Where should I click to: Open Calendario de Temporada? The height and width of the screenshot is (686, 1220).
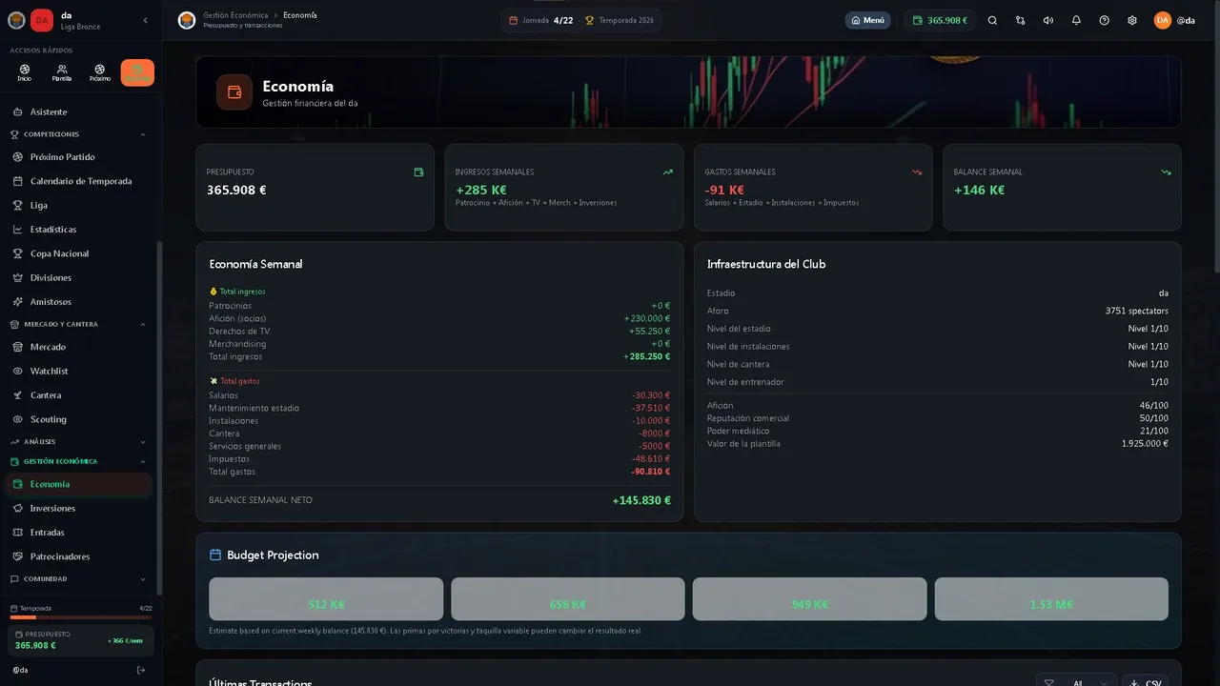tap(77, 181)
